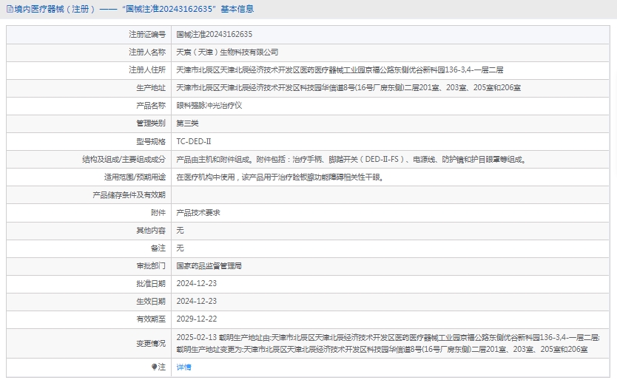The height and width of the screenshot is (380, 617).
Task: Click product name 眼科强脉冲光治疗仪
Action: pos(209,105)
